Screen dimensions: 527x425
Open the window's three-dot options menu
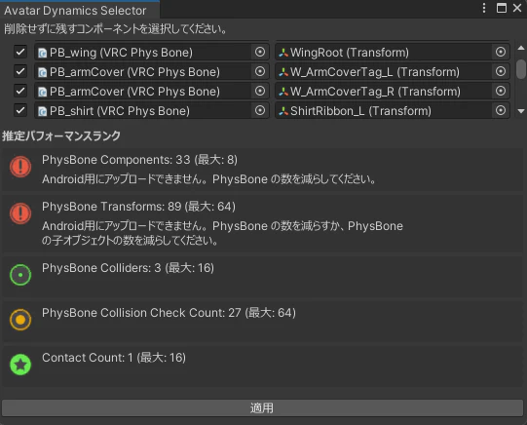tap(484, 8)
